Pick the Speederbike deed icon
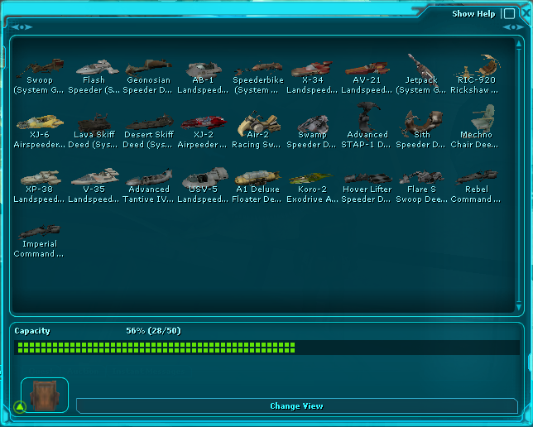This screenshot has width=533, height=427. pos(258,68)
